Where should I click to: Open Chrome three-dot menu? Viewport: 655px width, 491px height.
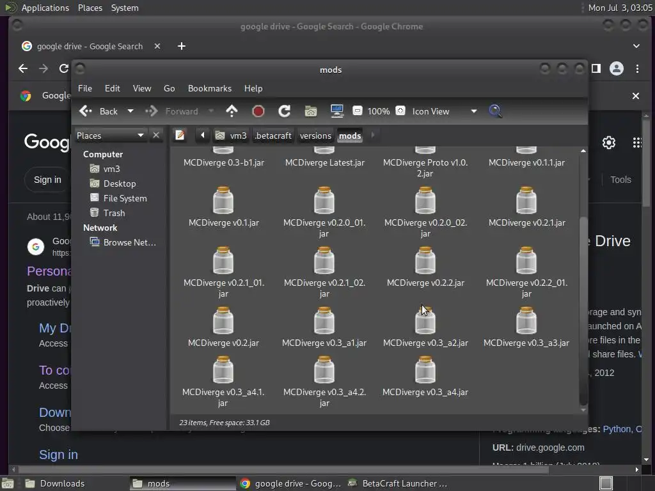(637, 68)
